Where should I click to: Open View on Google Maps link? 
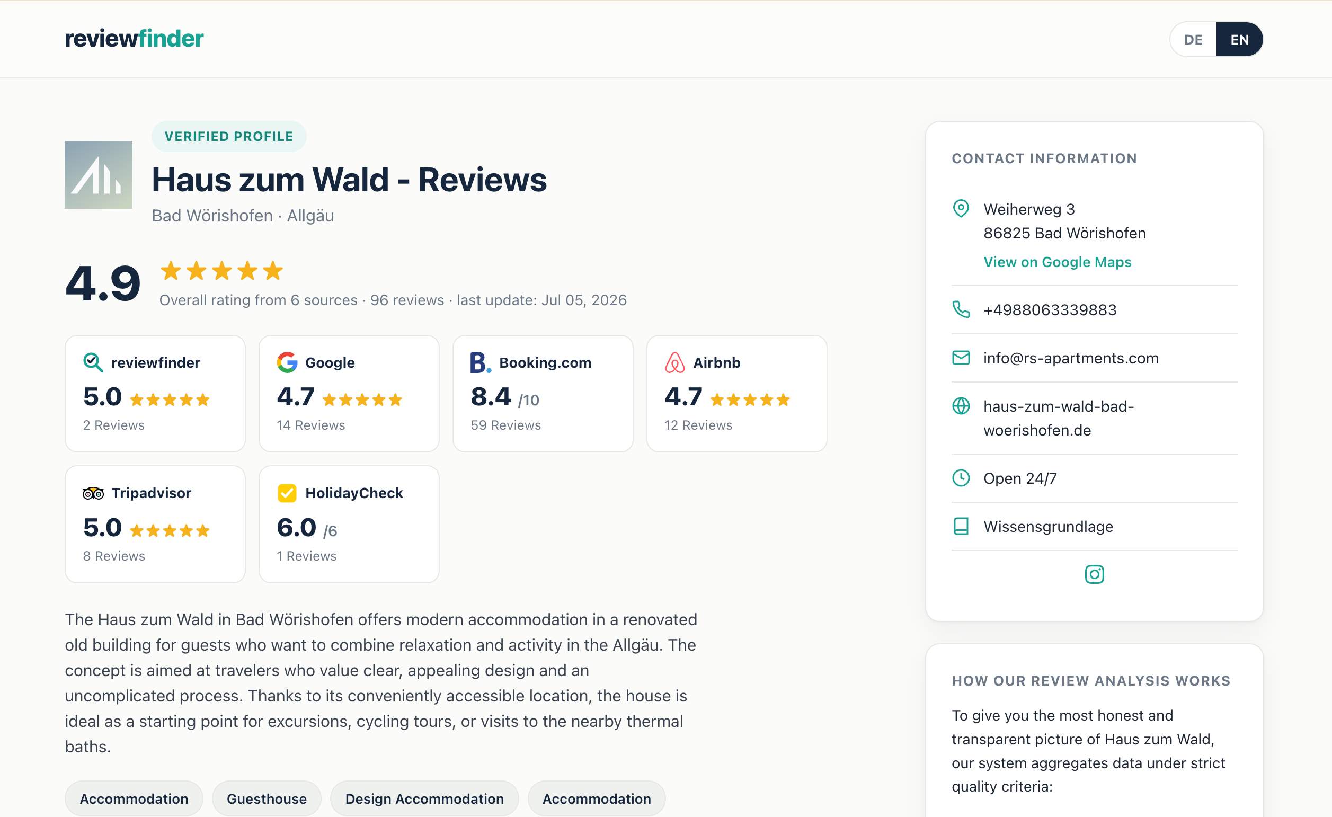point(1057,262)
